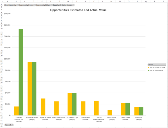This screenshot has width=168, height=128.
Task: Select the Sum of Actual Value legend entry
Action: [x=156, y=70]
